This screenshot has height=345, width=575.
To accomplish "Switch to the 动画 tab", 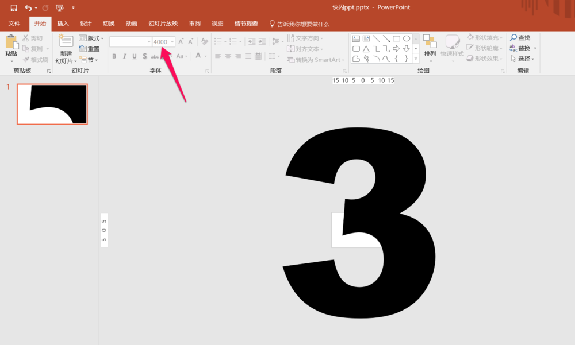I will [x=131, y=24].
